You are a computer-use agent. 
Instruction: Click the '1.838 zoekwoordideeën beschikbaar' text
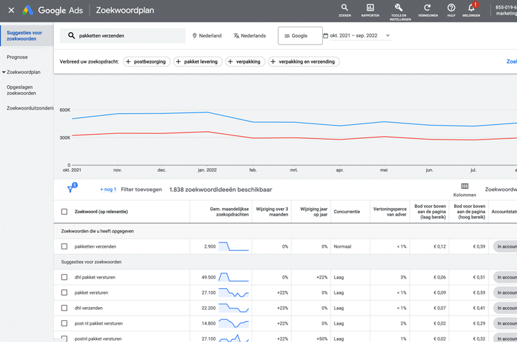(x=221, y=189)
